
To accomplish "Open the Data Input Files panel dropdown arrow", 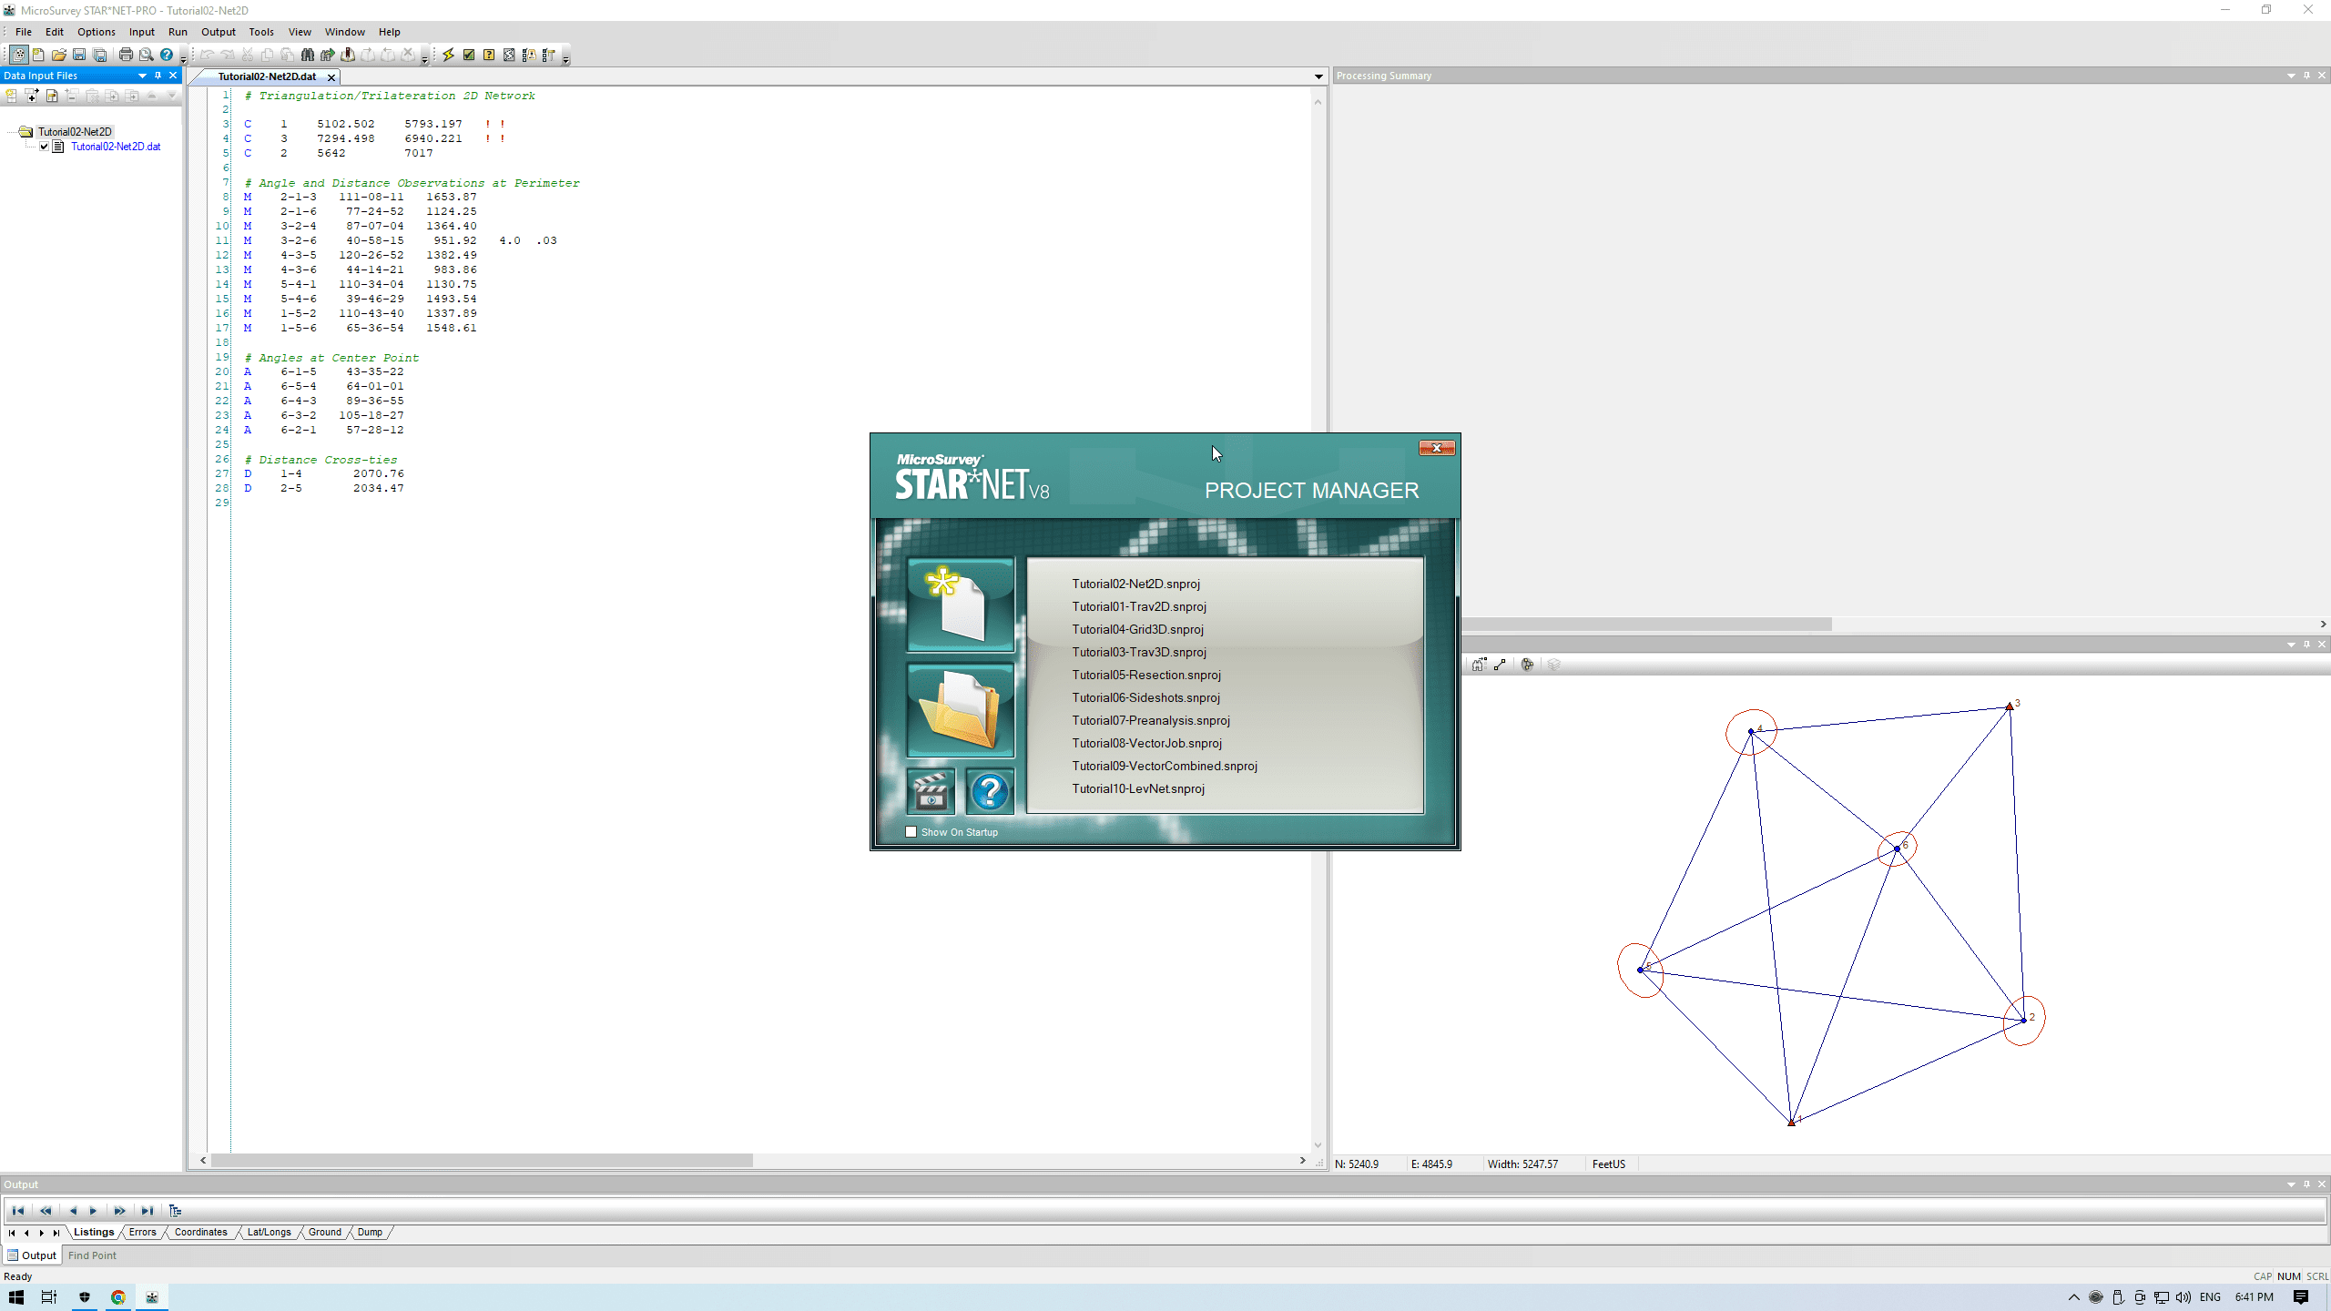I will tap(142, 76).
